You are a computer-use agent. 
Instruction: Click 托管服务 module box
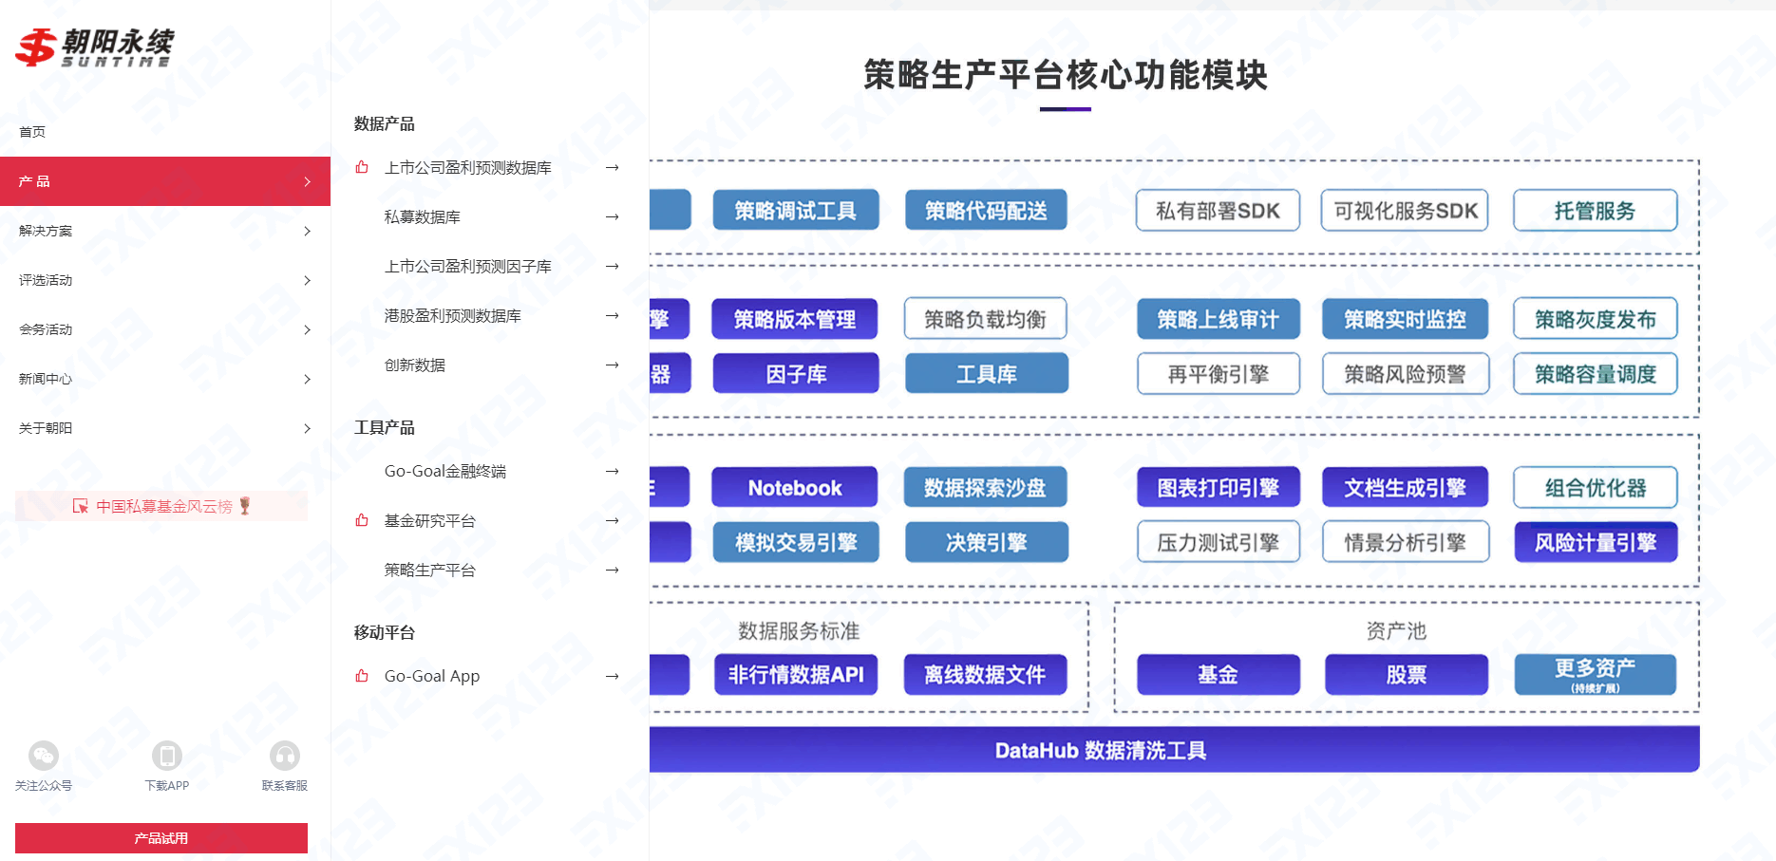[x=1596, y=210]
